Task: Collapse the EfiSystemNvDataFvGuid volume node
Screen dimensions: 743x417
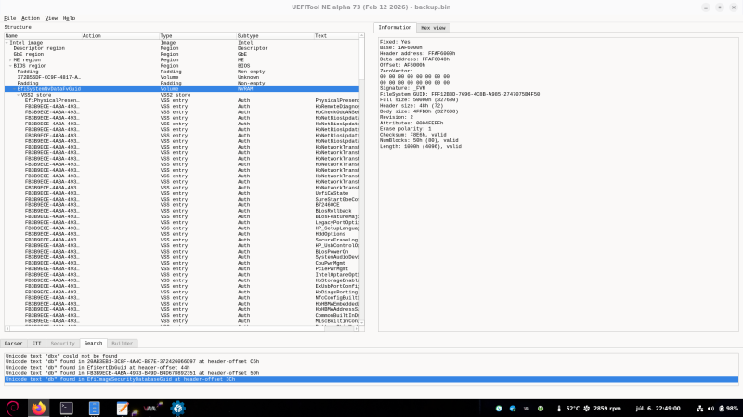Action: 14,89
